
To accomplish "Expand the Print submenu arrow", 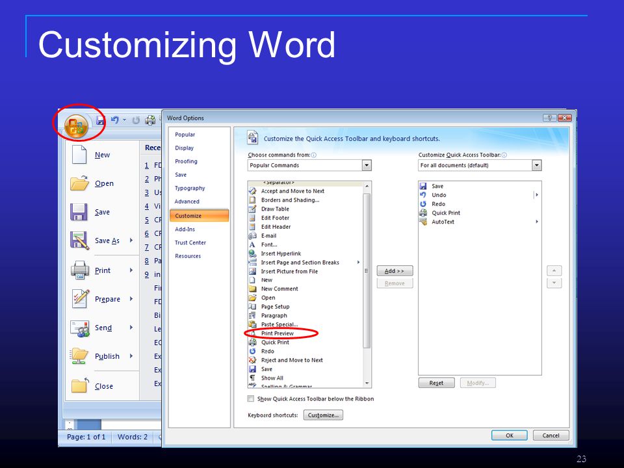I will point(131,270).
